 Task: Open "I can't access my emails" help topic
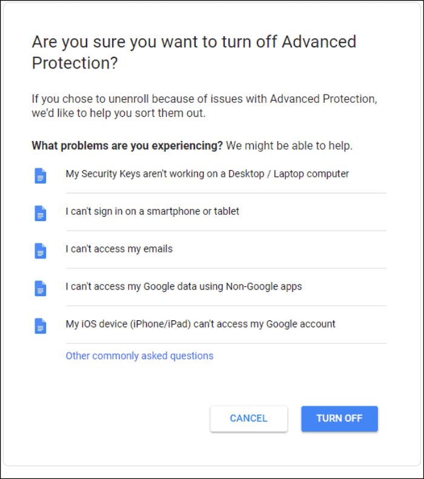[119, 249]
